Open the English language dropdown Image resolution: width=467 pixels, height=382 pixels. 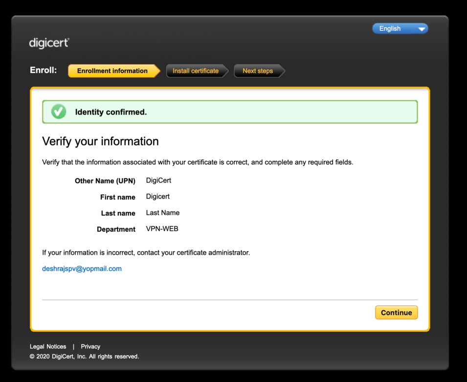(400, 28)
